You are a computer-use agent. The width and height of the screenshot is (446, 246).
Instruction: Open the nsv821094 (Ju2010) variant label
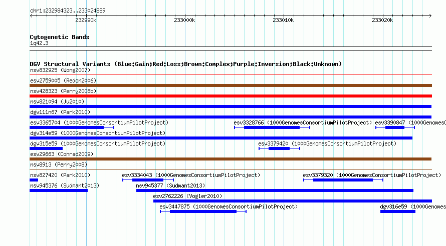click(57, 101)
